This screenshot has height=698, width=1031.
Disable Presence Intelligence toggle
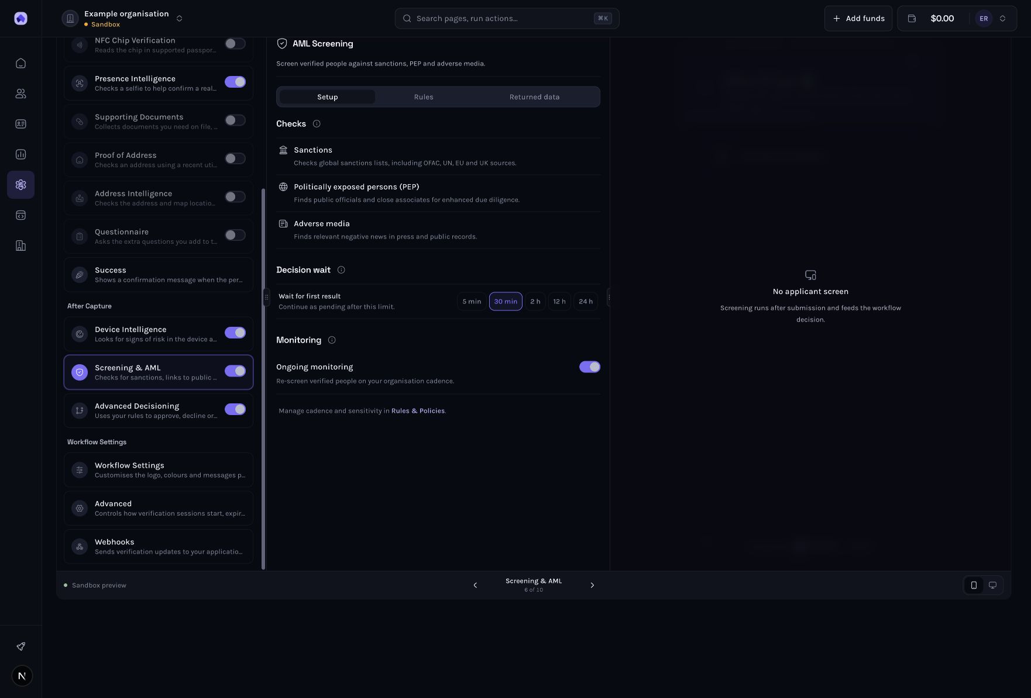pos(235,82)
